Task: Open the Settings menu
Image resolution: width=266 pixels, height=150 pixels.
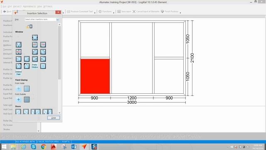Action: [x=48, y=7]
